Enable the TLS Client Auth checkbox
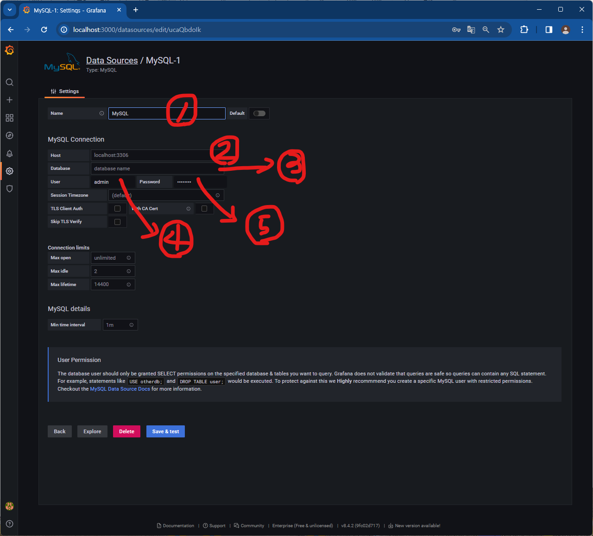Screen dimensions: 593x536 coord(117,209)
